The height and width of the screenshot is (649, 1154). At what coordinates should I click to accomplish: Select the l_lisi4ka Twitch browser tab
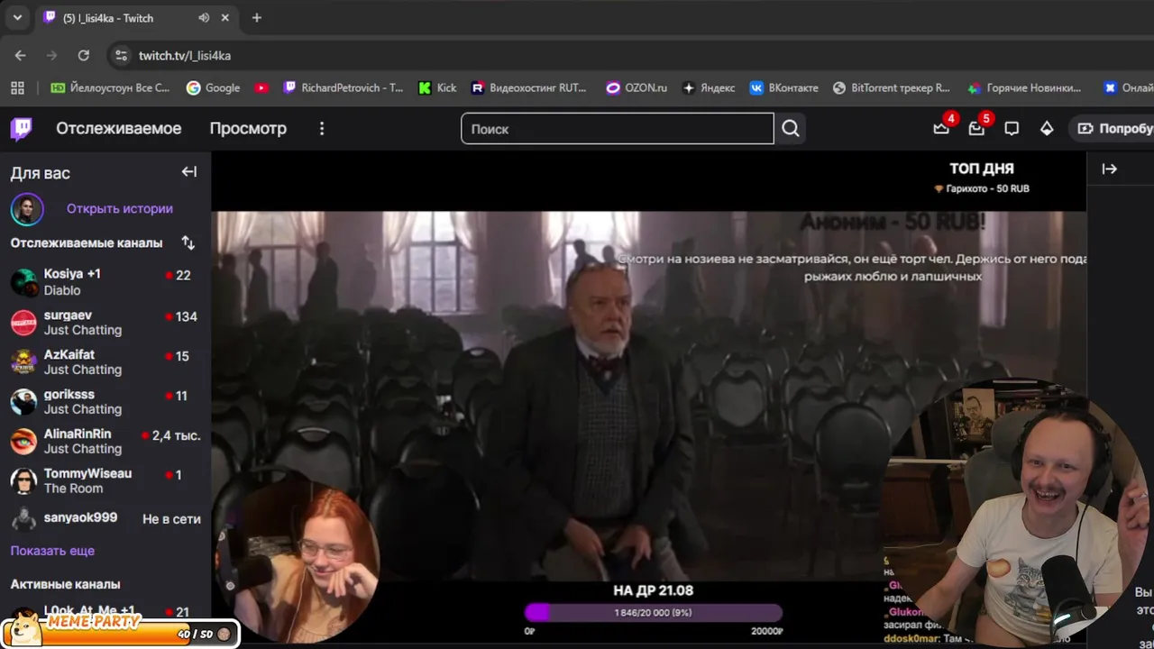(137, 18)
